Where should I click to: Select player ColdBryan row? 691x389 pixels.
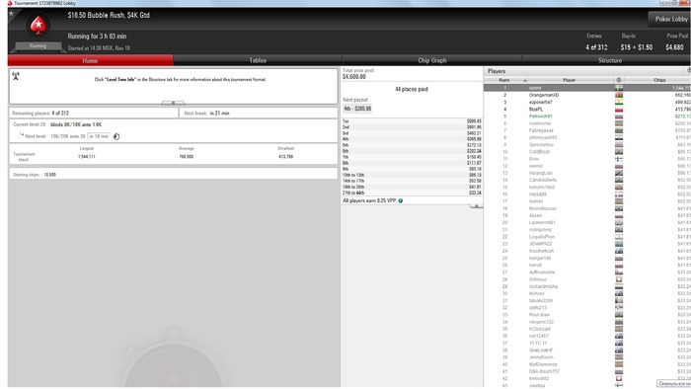[x=587, y=151]
